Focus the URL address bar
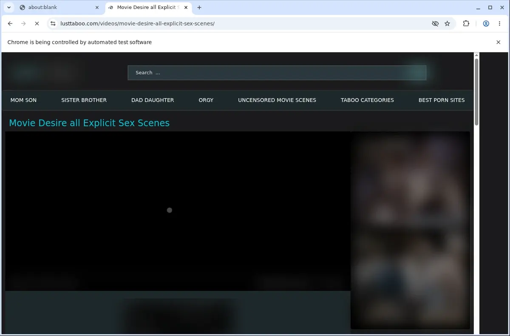Screen dimensions: 510x336 (x=242, y=24)
